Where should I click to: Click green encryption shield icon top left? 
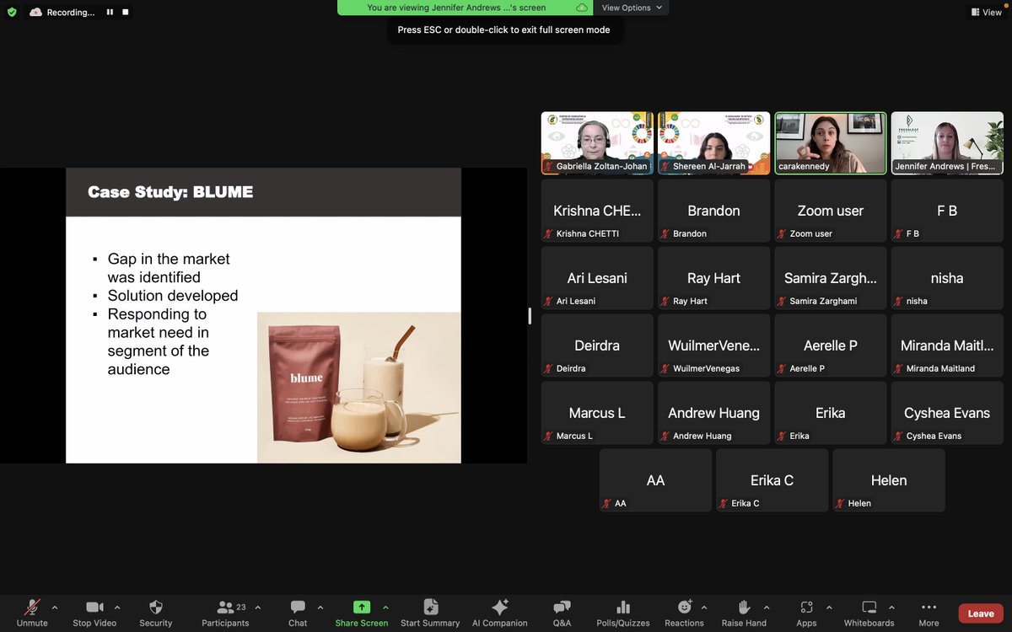coord(12,13)
